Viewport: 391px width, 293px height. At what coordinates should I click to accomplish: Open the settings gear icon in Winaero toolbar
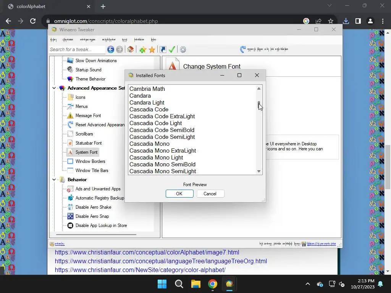183,50
